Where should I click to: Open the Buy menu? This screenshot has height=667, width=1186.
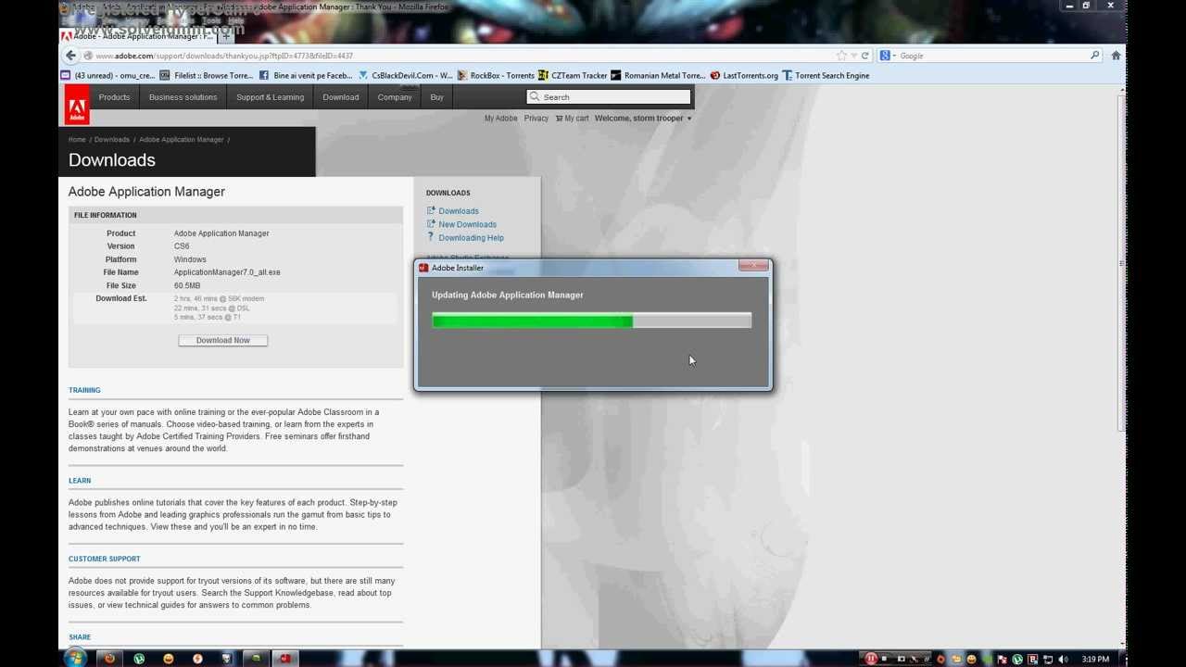click(436, 97)
